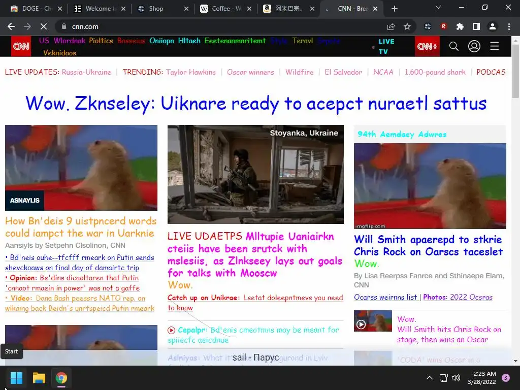
Task: Open the main Zknseley headline
Action: [256, 103]
